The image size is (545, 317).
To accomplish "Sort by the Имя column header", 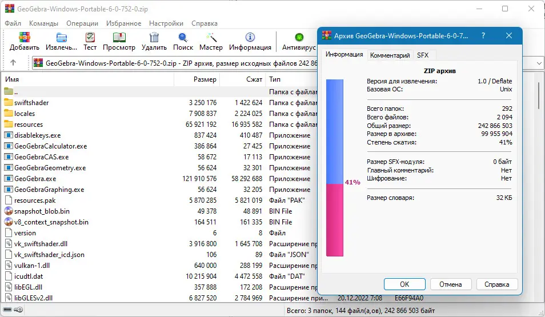I will pos(89,79).
